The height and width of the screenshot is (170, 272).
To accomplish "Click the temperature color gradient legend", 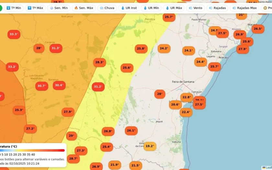I will (32, 150).
